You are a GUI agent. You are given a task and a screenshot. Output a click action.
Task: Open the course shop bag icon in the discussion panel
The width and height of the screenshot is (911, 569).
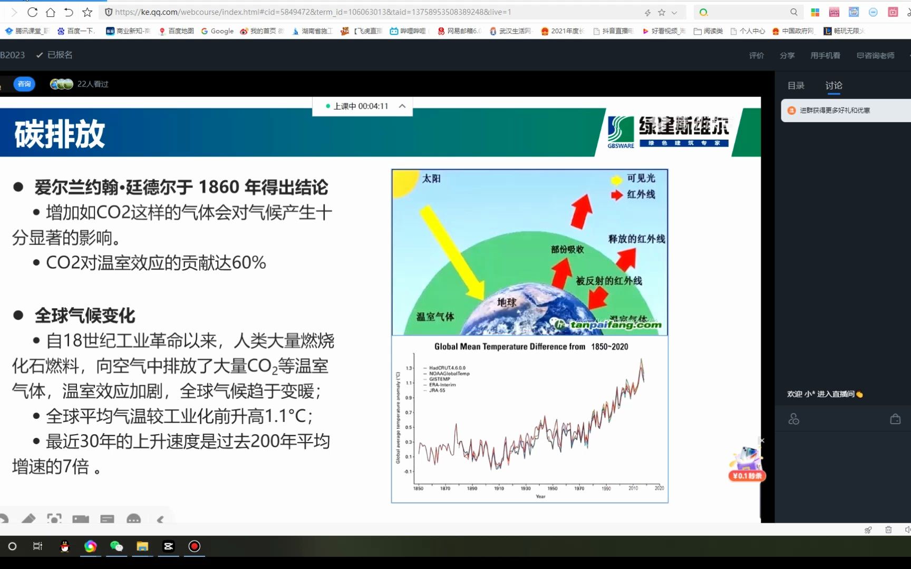click(895, 419)
